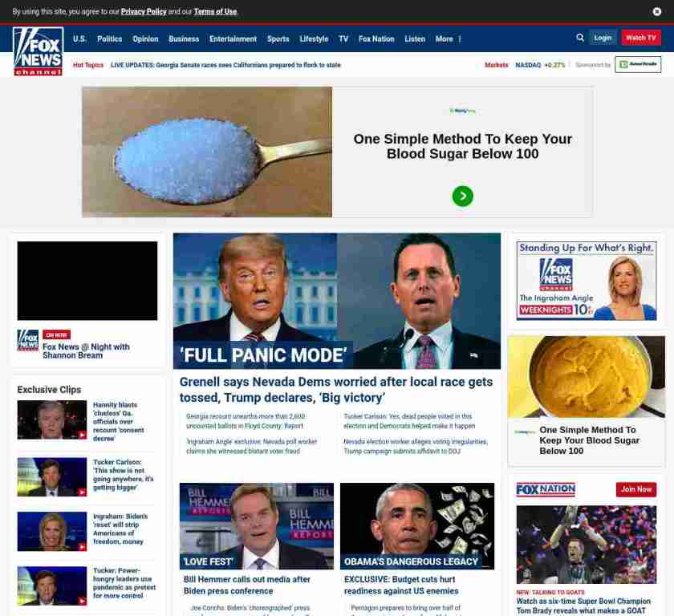Click the Watch TV button
The height and width of the screenshot is (616, 674).
tap(641, 38)
